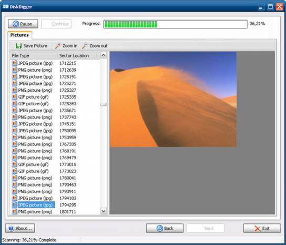This screenshot has height=245, width=286.
Task: Switch to the Pictures tab
Action: tap(19, 35)
